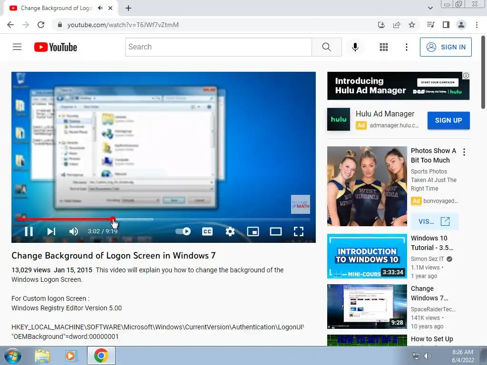Skip to next video
This screenshot has width=487, height=365.
pos(51,231)
